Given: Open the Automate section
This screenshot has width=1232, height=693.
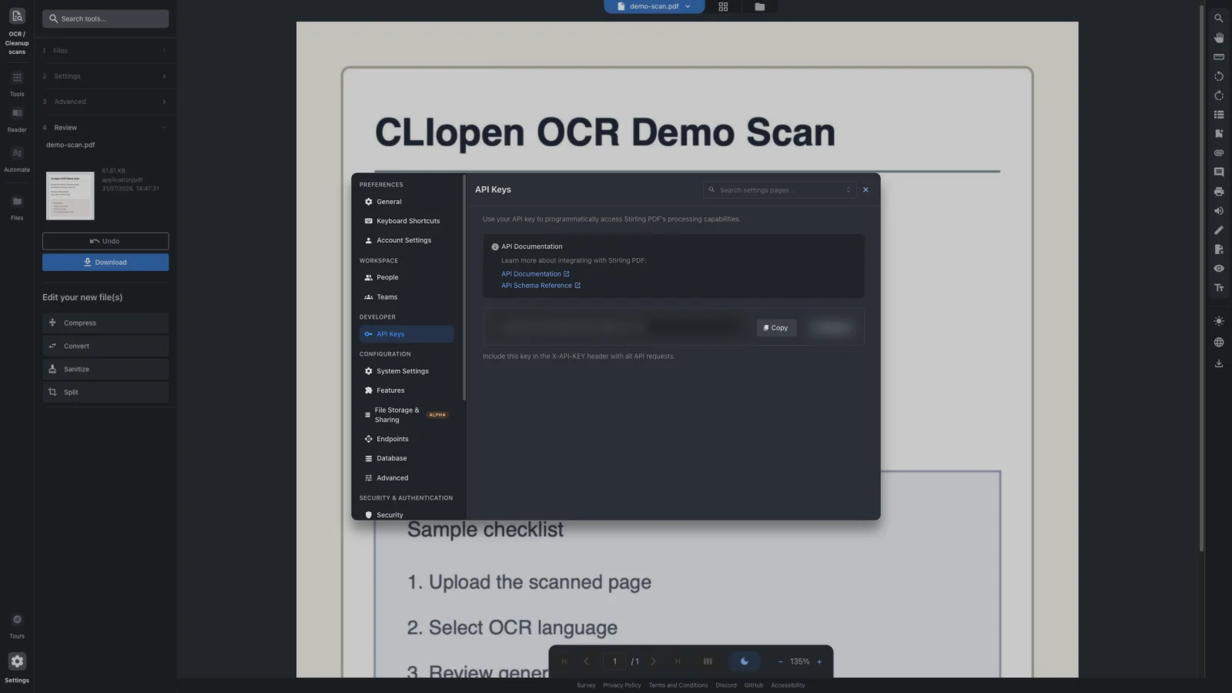Looking at the screenshot, I should coord(17,159).
